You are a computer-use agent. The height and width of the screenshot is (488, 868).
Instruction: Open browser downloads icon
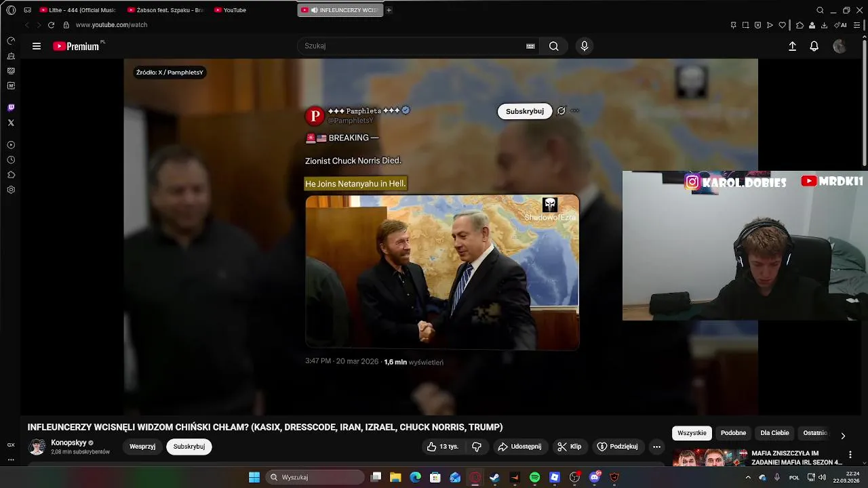(824, 25)
